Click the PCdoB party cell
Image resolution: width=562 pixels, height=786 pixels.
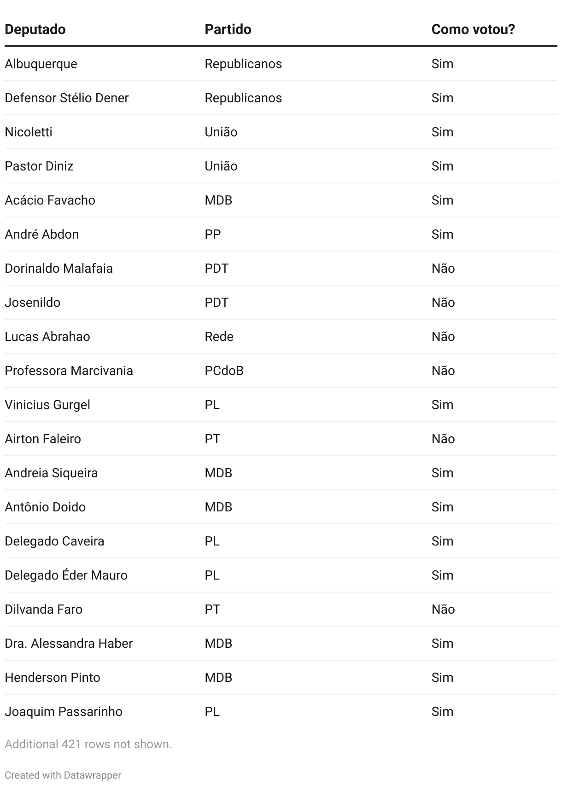(224, 370)
